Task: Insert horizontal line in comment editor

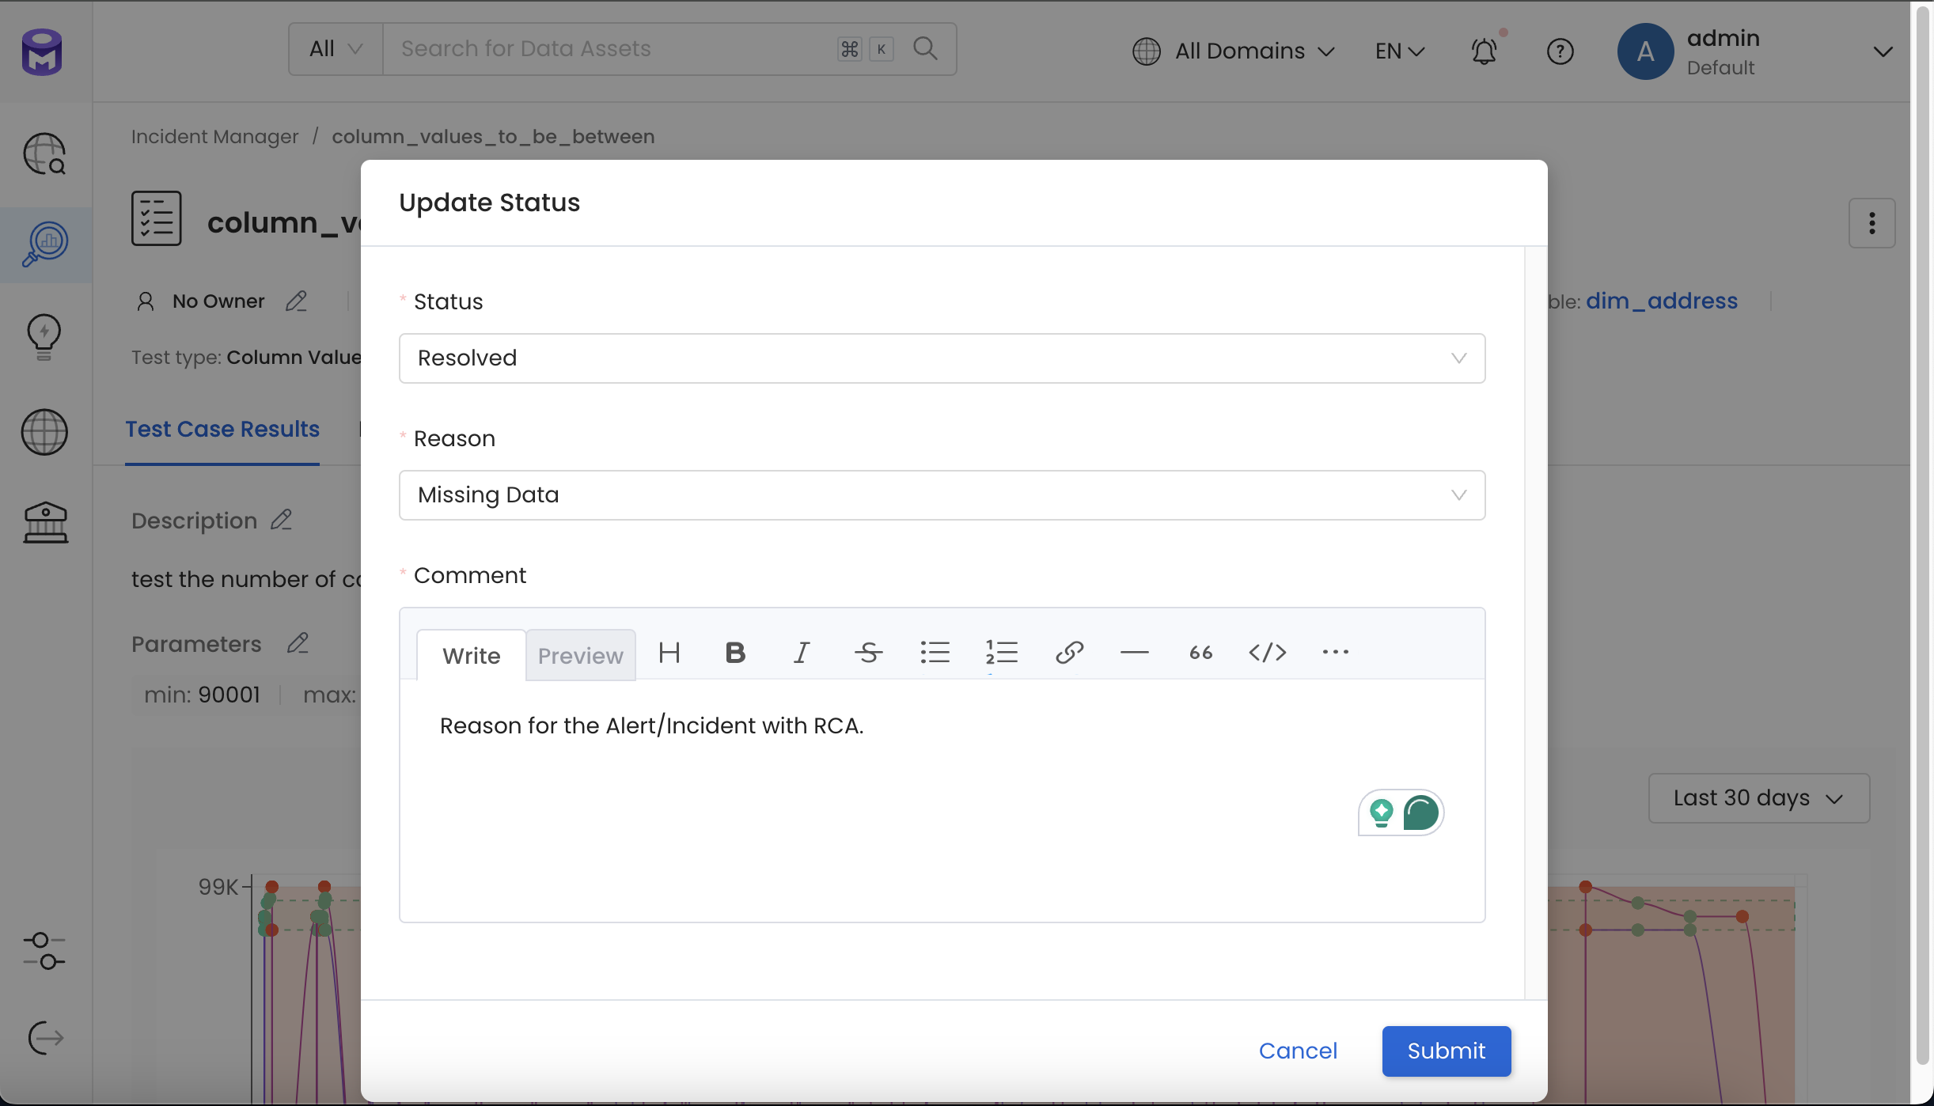Action: tap(1135, 653)
